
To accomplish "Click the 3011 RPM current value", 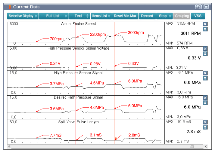I will [x=191, y=33].
